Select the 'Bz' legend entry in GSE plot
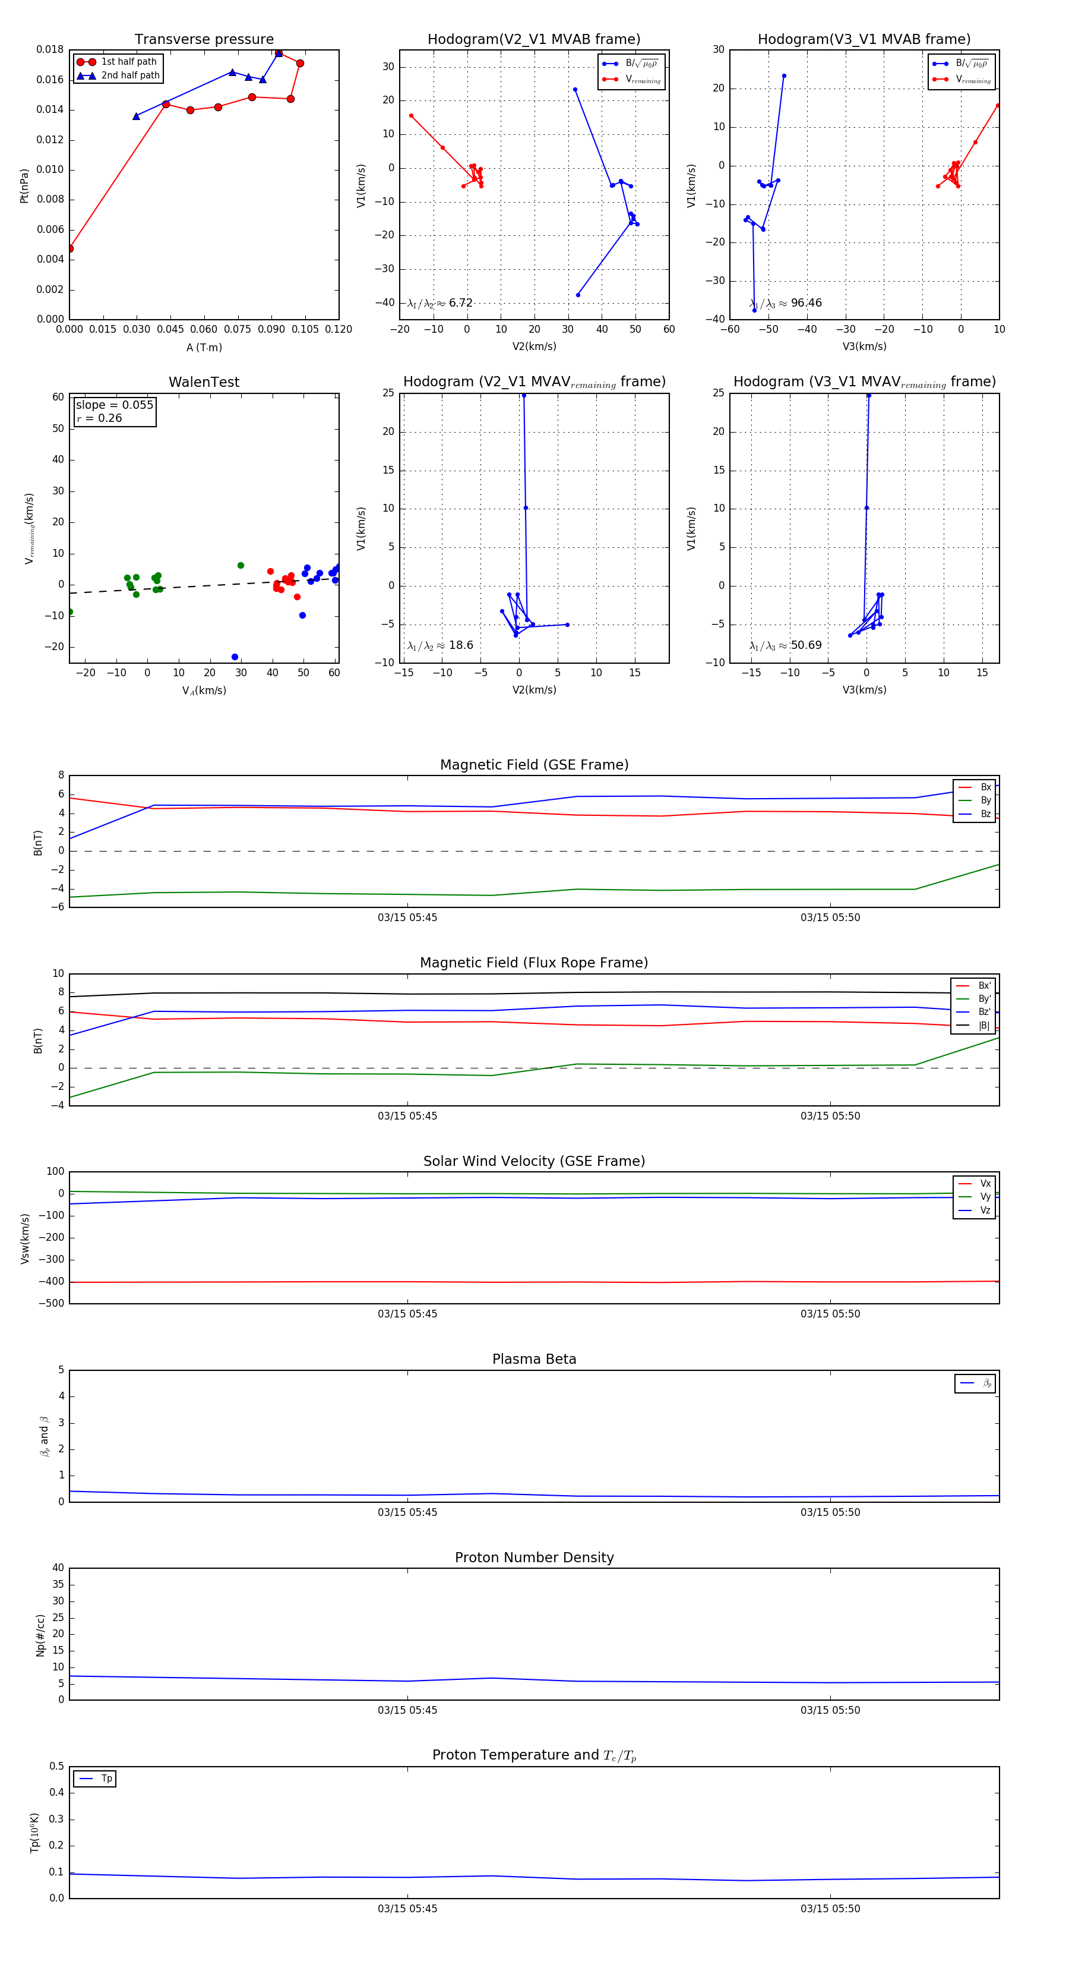 (975, 814)
